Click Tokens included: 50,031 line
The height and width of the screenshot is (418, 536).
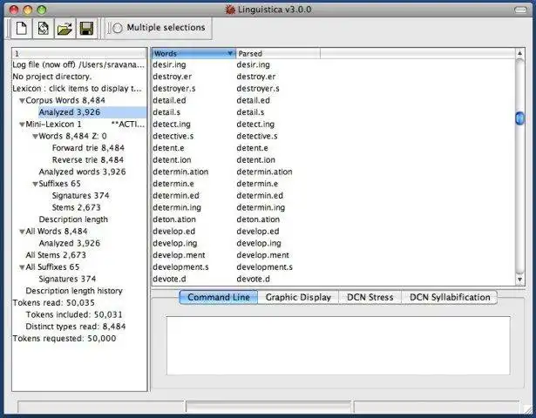(x=74, y=314)
